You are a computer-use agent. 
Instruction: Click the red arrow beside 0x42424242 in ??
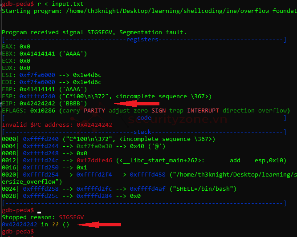pyautogui.click(x=99, y=225)
